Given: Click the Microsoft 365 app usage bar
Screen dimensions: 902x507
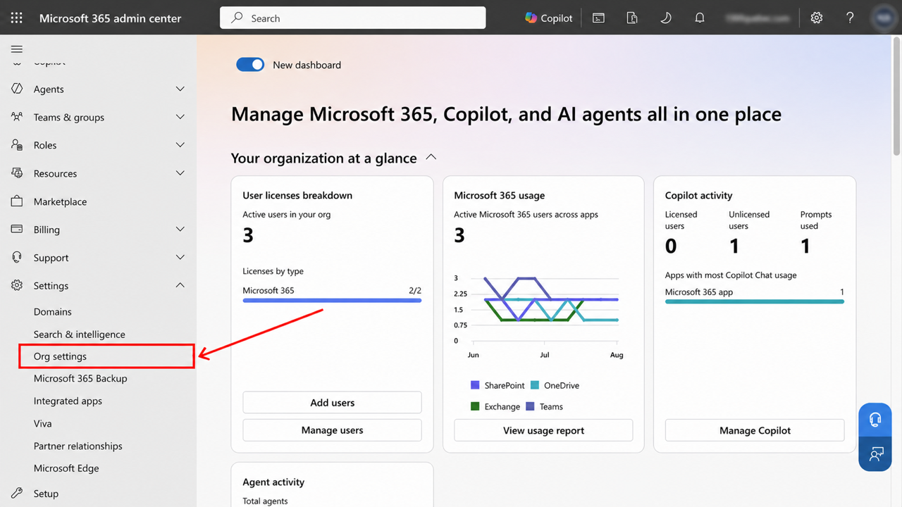Looking at the screenshot, I should 755,301.
